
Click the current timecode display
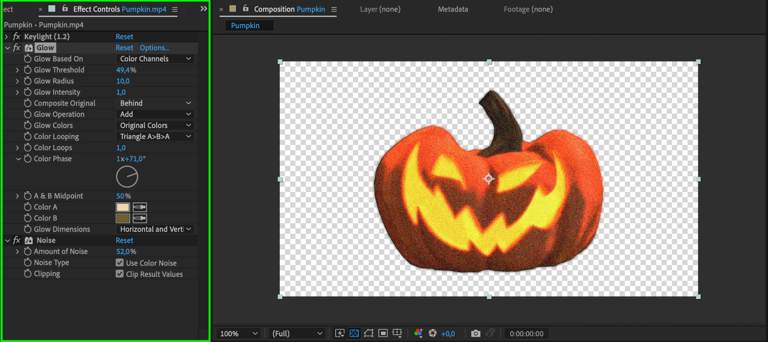pos(526,333)
